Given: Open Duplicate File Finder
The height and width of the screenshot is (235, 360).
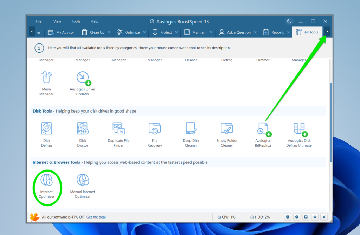Looking at the screenshot, I should click(118, 134).
